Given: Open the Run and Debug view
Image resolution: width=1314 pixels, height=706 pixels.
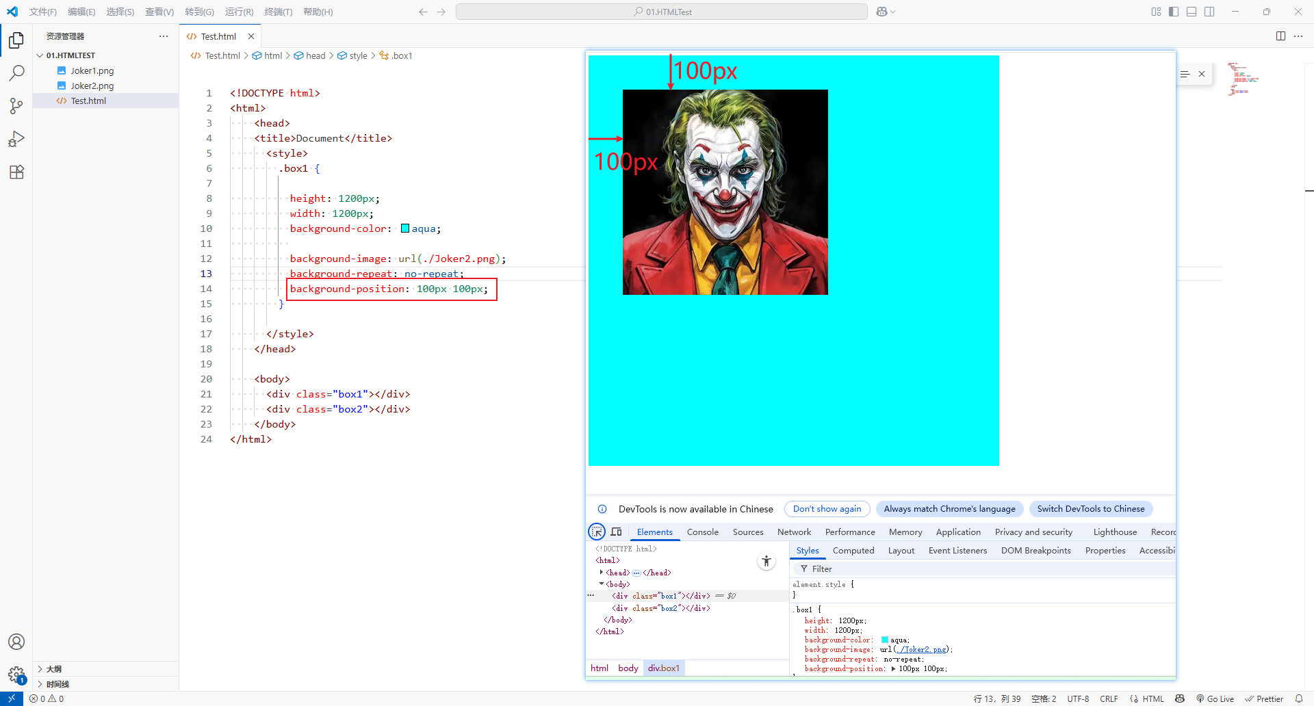Looking at the screenshot, I should (16, 139).
